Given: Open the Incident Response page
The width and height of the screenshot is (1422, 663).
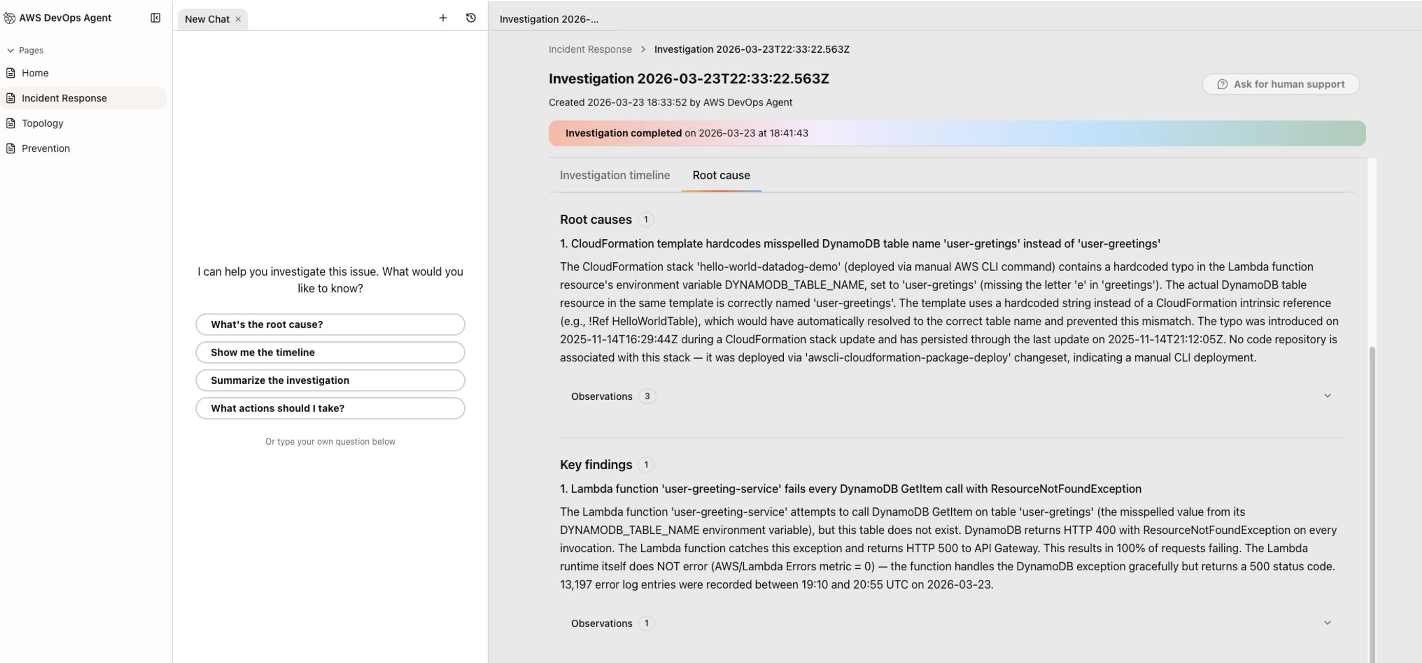Looking at the screenshot, I should (83, 98).
